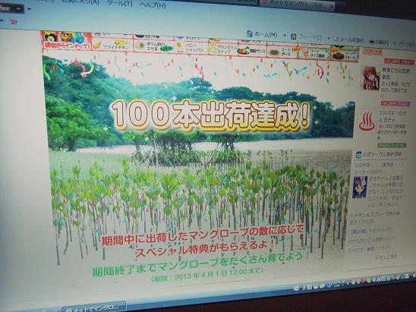Select the meatball (ミートボール) item icon
This screenshot has width=416, height=312.
273,52
